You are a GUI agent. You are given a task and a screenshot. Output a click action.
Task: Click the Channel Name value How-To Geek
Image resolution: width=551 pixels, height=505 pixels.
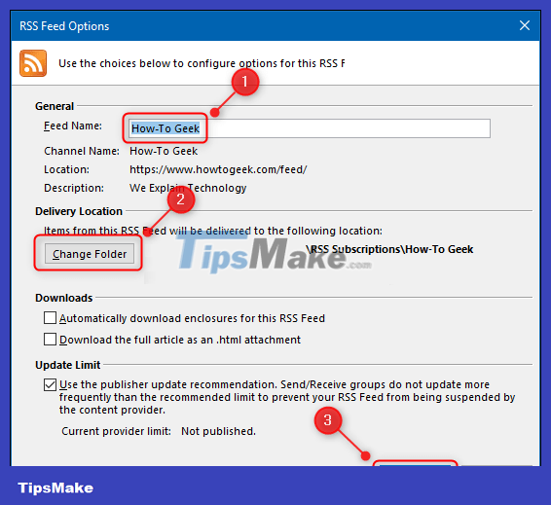[164, 151]
